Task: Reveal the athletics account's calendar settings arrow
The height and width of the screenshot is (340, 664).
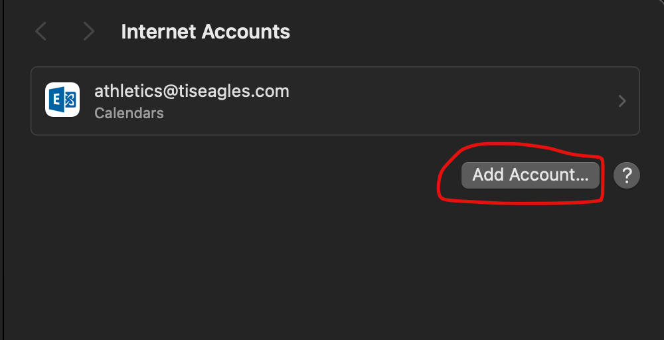Action: point(622,101)
